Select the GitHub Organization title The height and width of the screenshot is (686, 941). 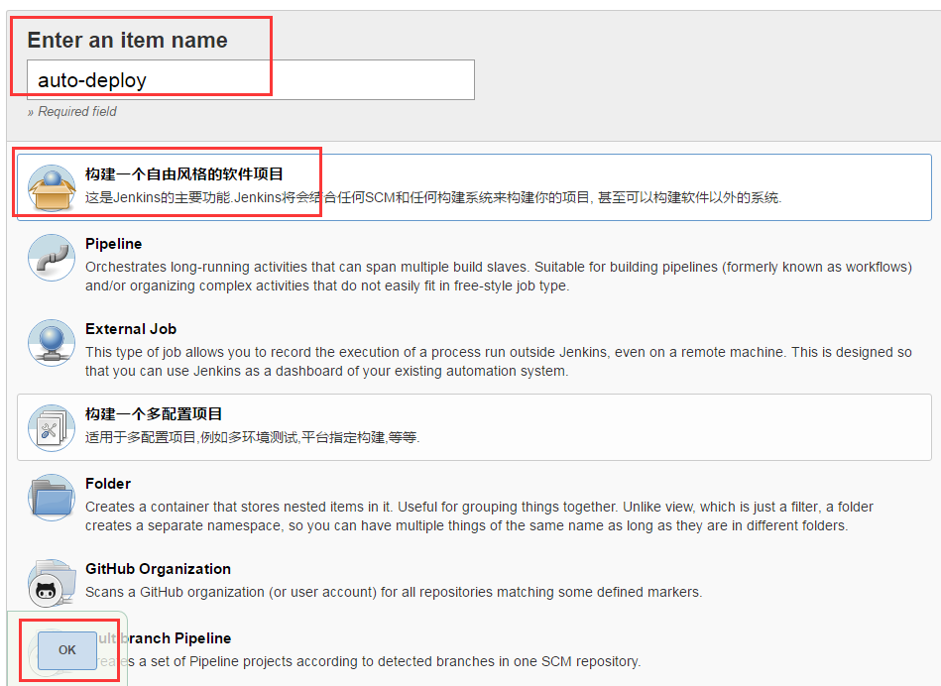pos(158,569)
